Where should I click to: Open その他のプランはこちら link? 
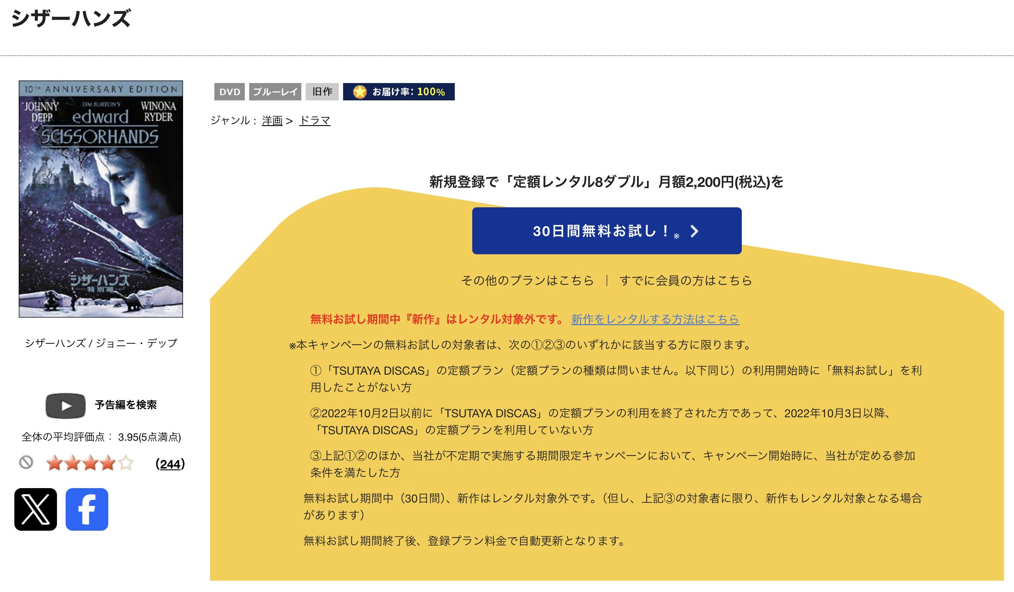pos(527,280)
